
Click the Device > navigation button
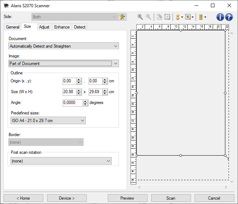click(67, 198)
